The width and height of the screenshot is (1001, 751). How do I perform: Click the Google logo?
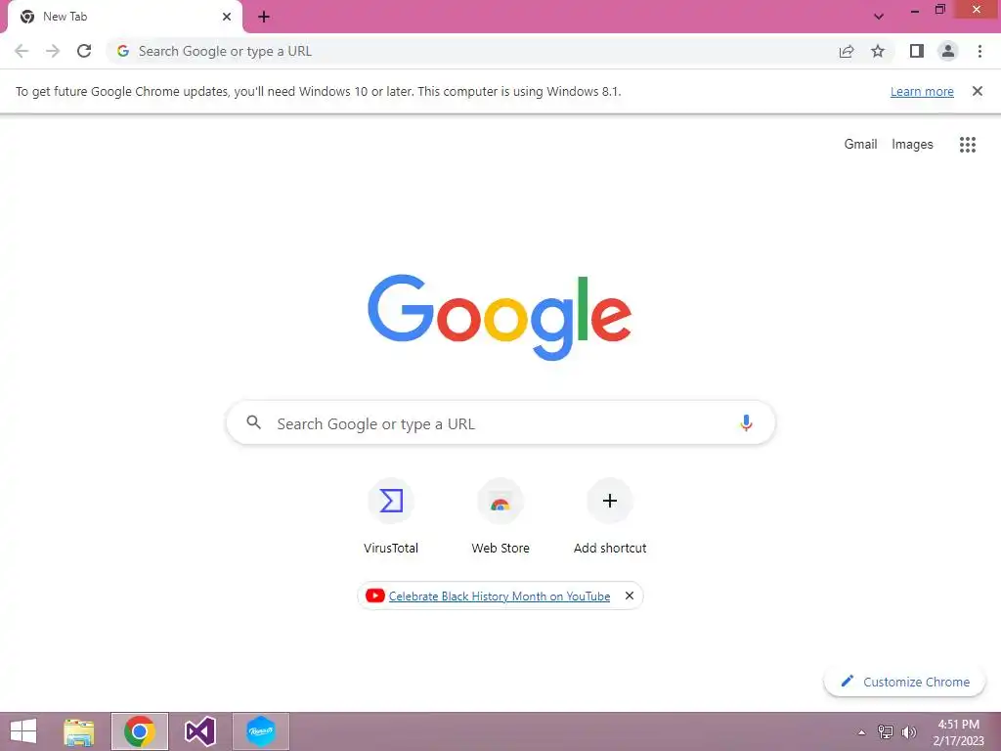pyautogui.click(x=500, y=317)
